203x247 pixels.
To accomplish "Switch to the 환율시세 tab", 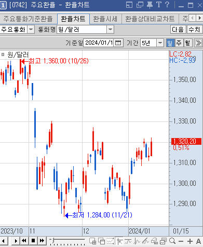I will (x=105, y=19).
